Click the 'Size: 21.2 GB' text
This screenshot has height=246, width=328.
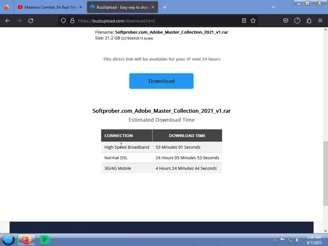click(x=108, y=38)
